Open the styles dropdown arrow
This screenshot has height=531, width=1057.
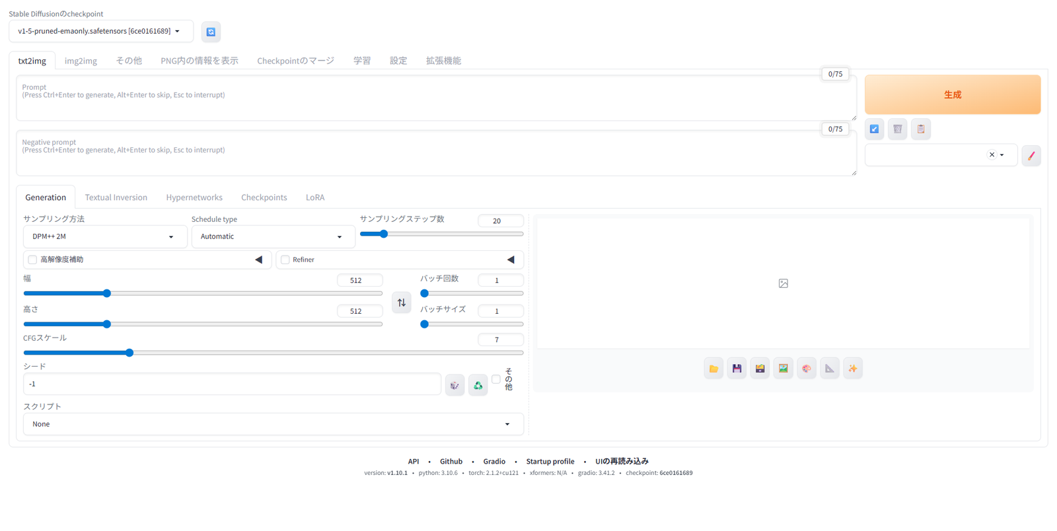tap(1002, 155)
